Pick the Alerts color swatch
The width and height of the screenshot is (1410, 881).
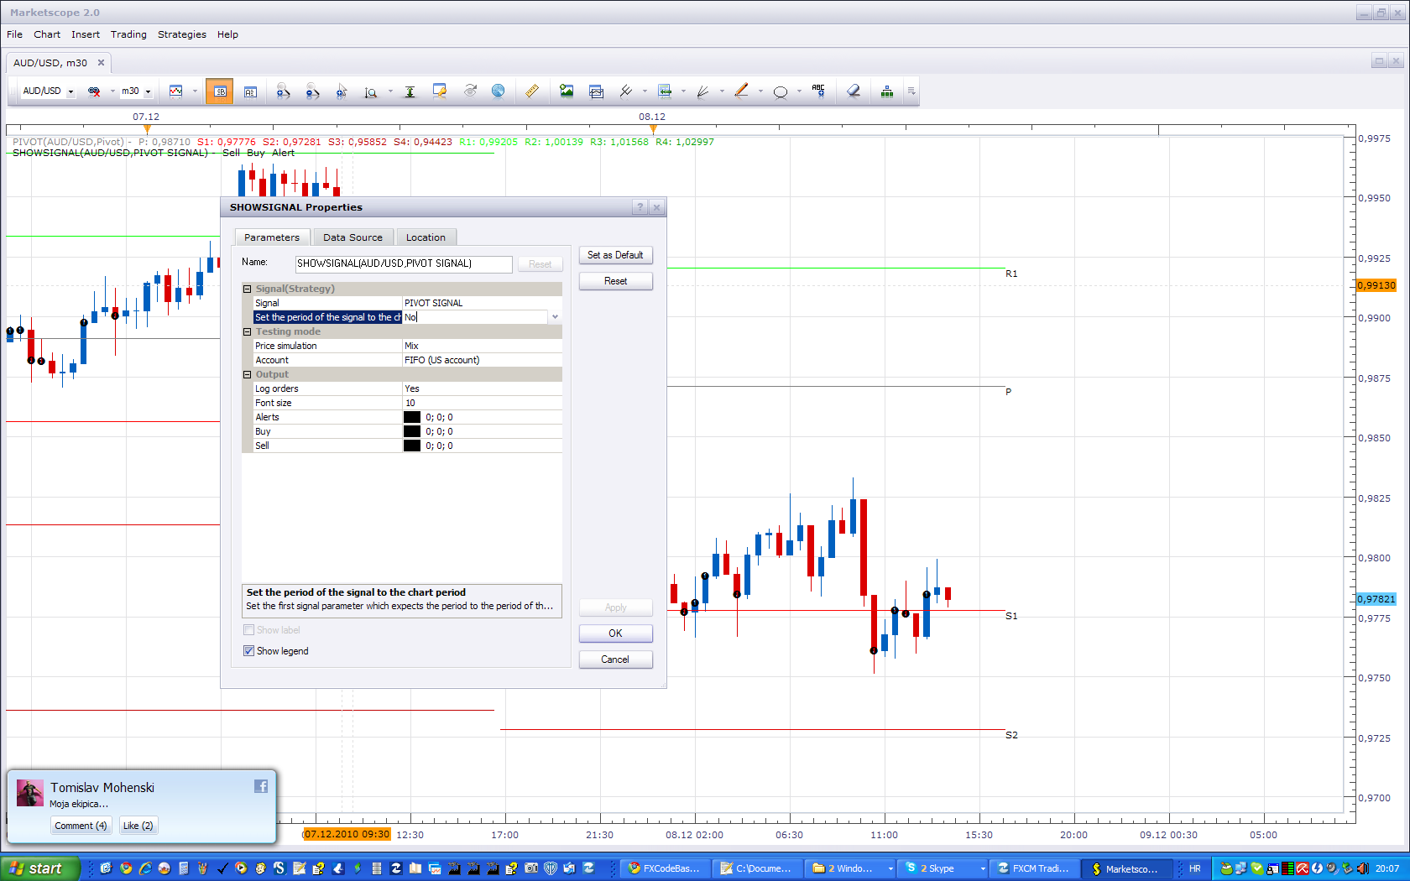(x=412, y=417)
